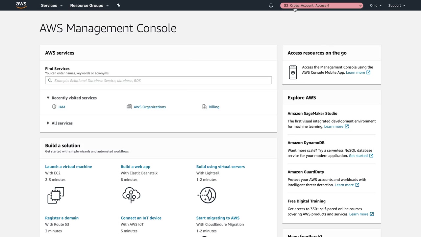Open AWS Organizations service link

click(x=149, y=107)
